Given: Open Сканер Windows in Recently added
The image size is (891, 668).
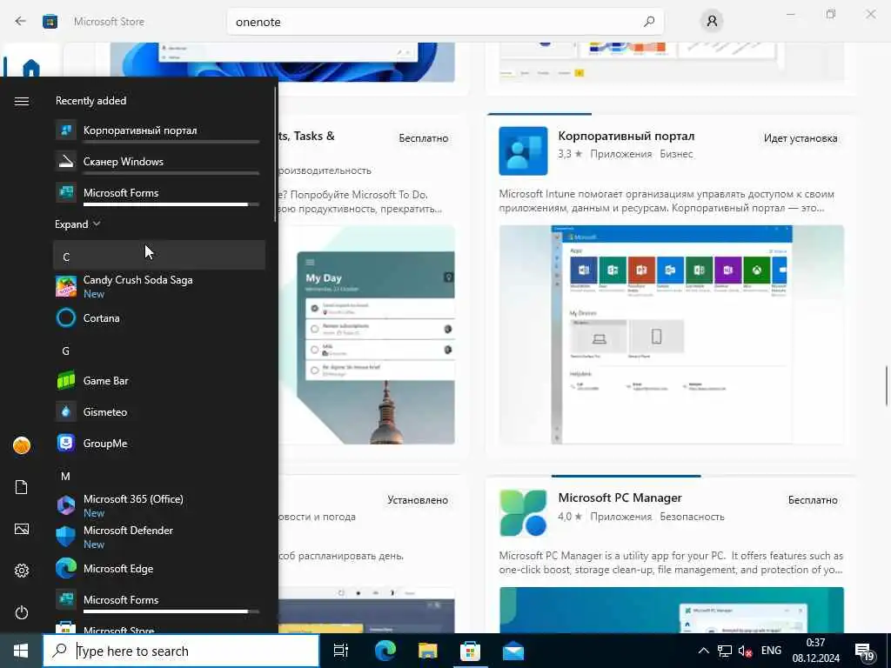Looking at the screenshot, I should click(159, 162).
